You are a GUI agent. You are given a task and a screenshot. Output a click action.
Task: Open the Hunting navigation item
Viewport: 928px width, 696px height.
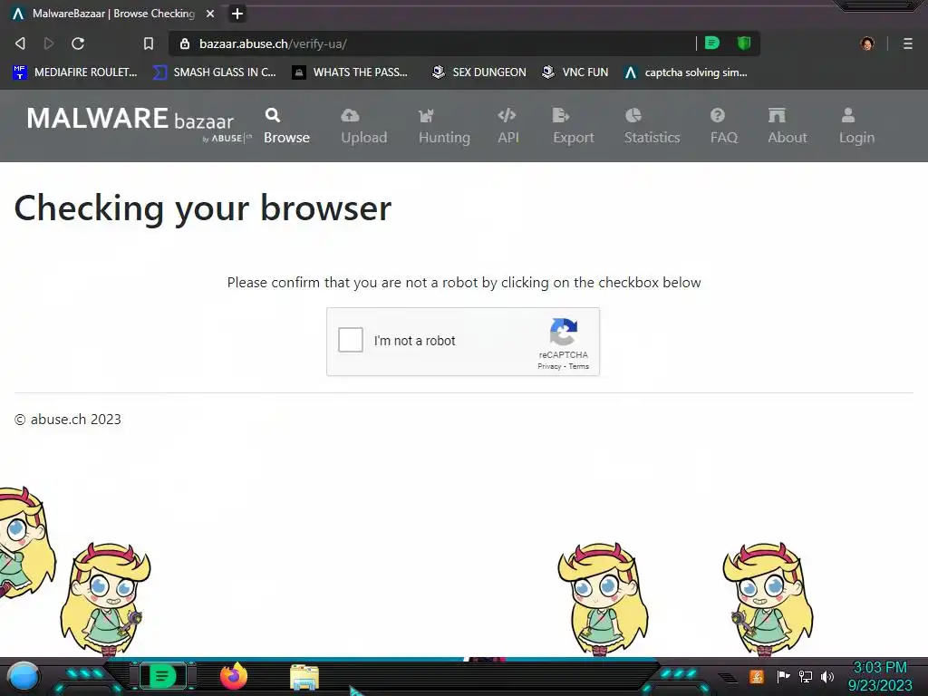pyautogui.click(x=444, y=126)
